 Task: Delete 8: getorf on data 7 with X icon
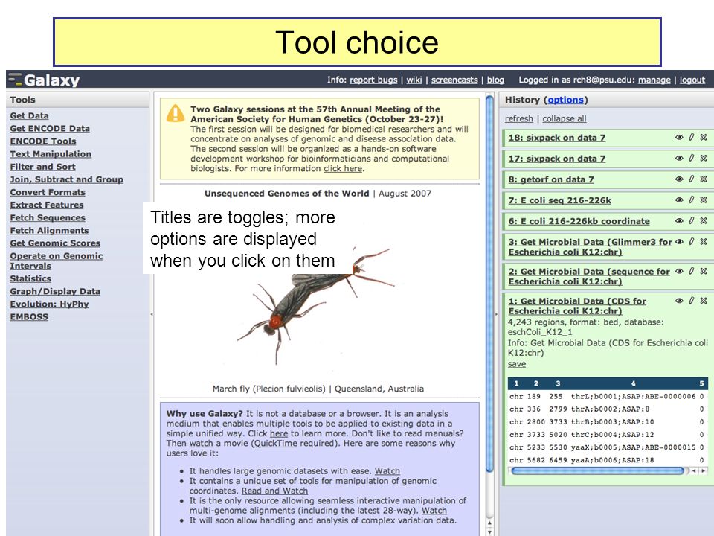[704, 179]
